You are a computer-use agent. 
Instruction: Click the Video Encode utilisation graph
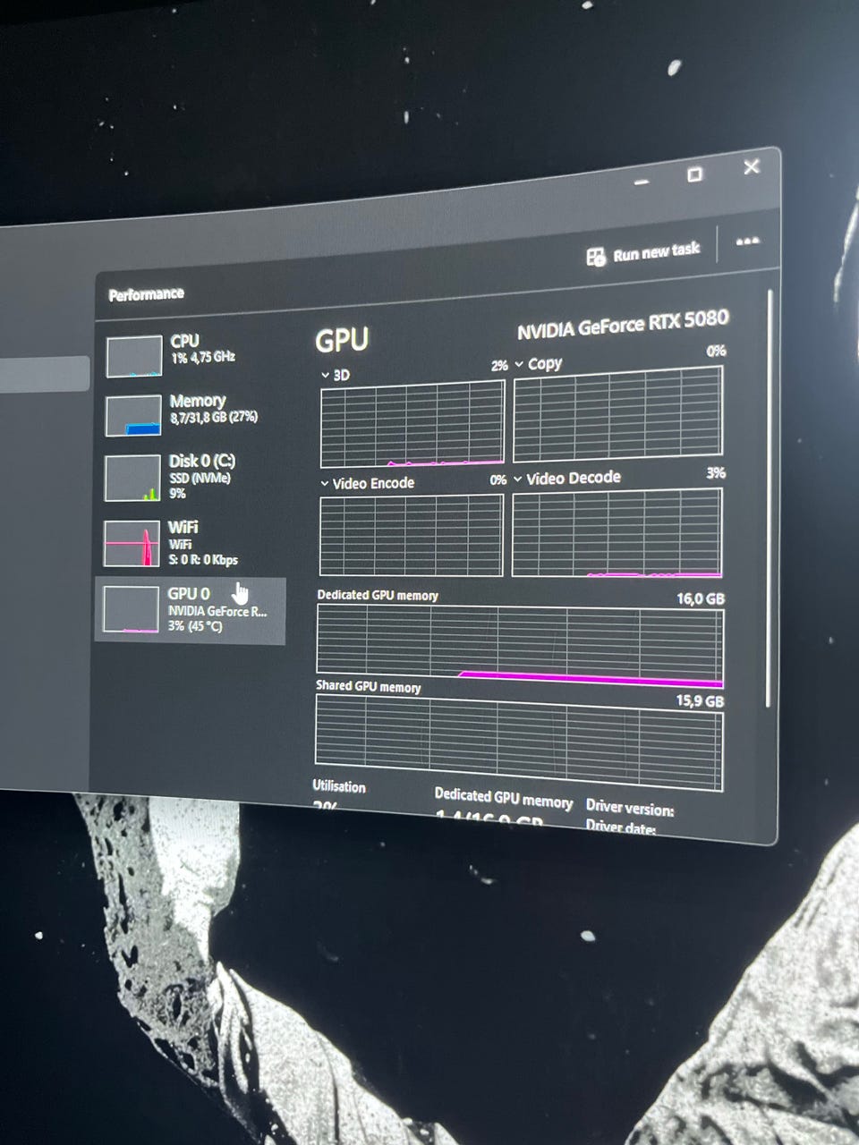point(412,535)
